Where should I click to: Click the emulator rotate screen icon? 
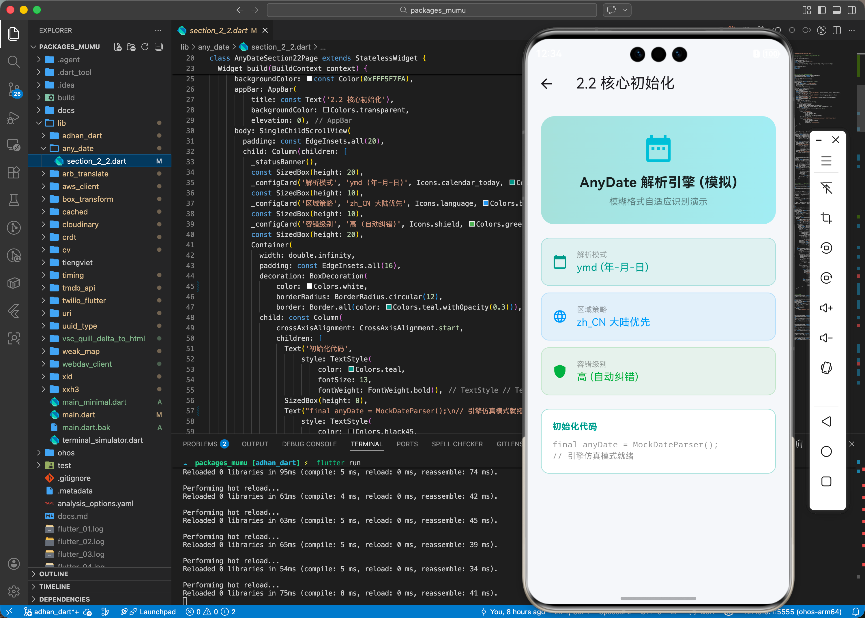coord(826,368)
